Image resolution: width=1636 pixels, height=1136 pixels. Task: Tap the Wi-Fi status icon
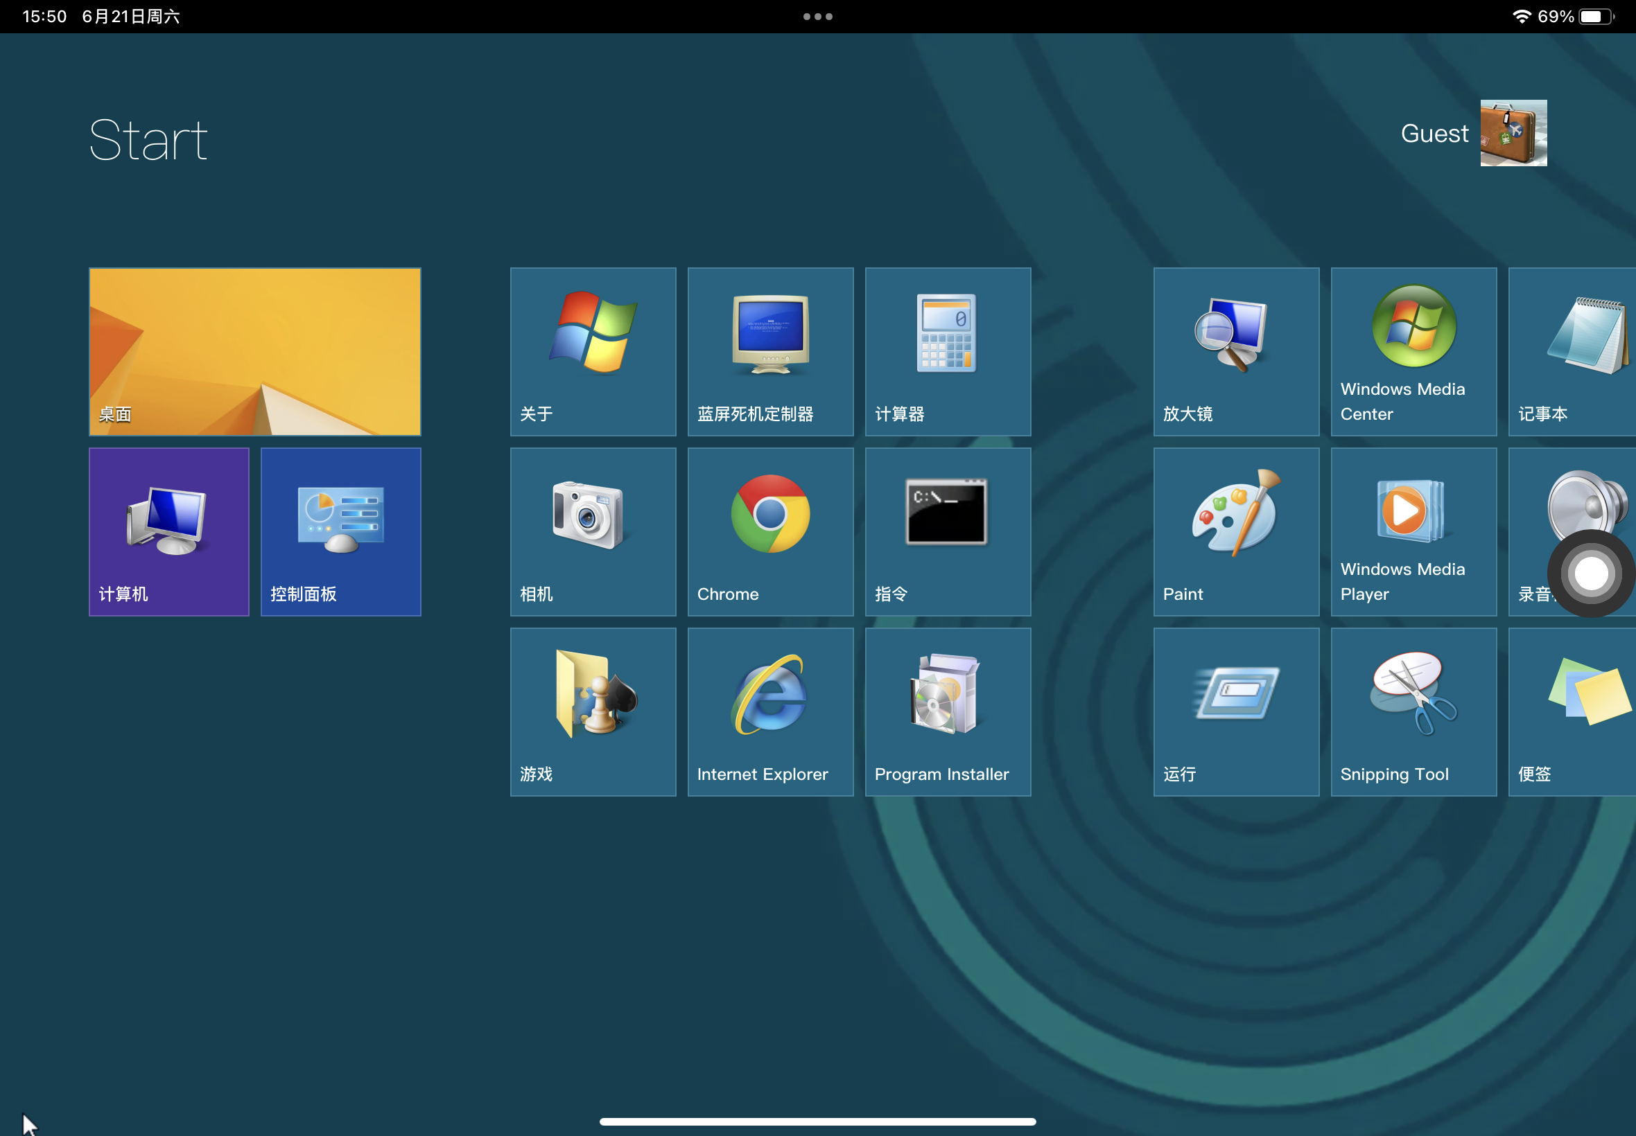pyautogui.click(x=1522, y=16)
